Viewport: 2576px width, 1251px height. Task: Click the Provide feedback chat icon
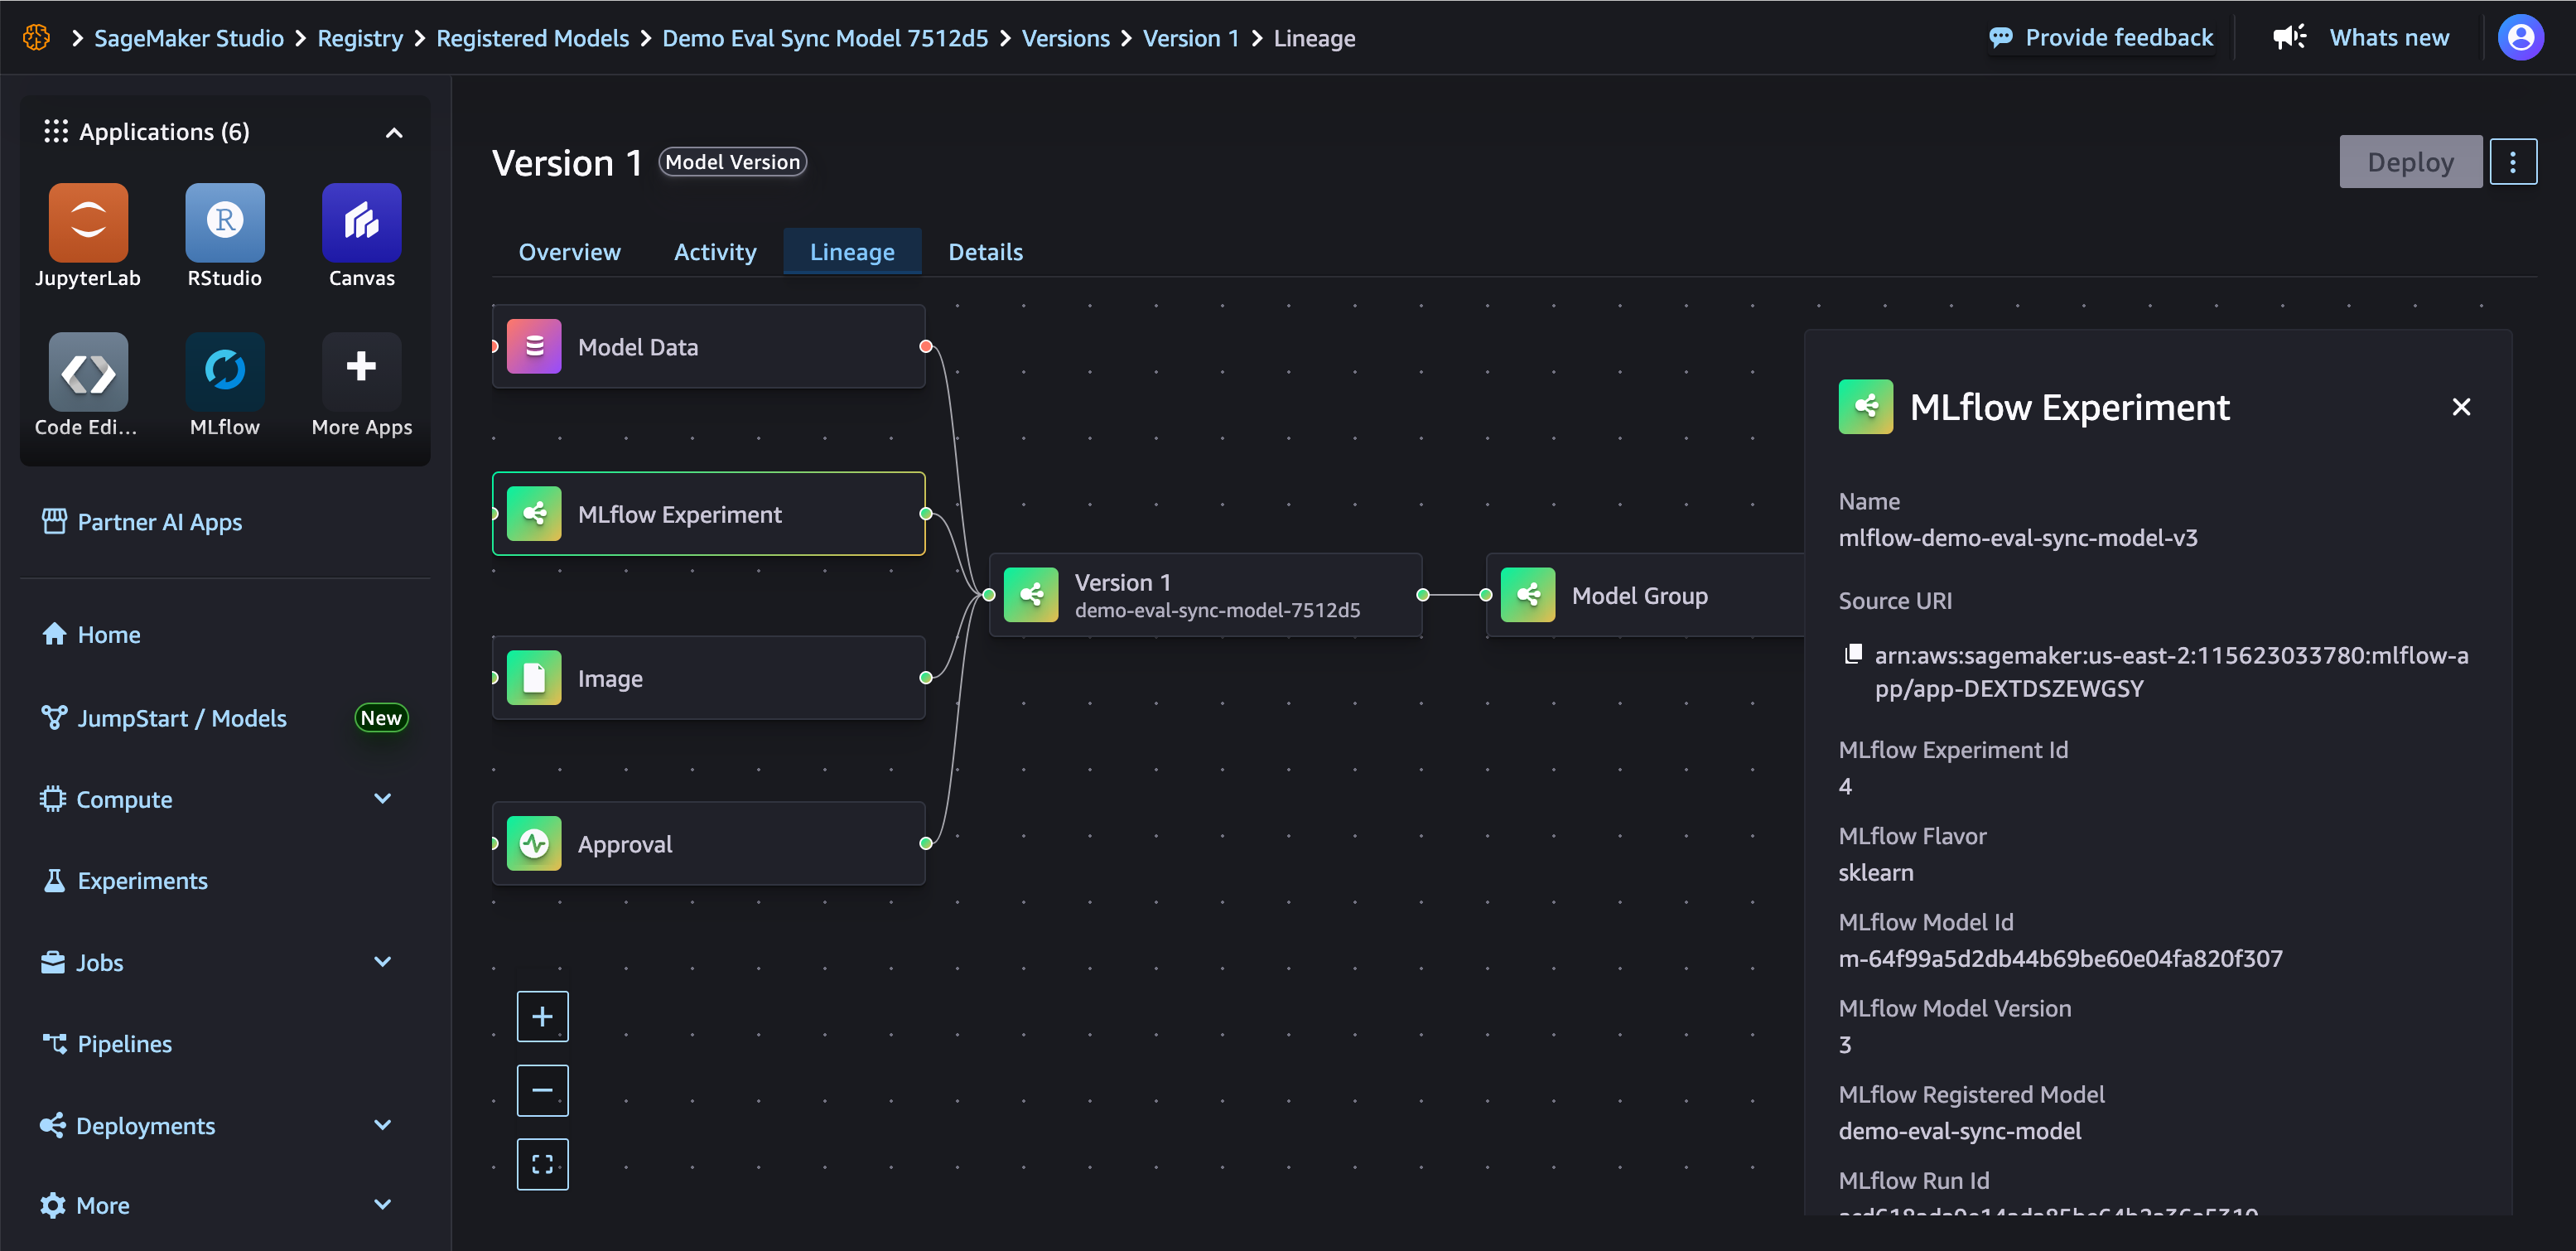pyautogui.click(x=2000, y=38)
